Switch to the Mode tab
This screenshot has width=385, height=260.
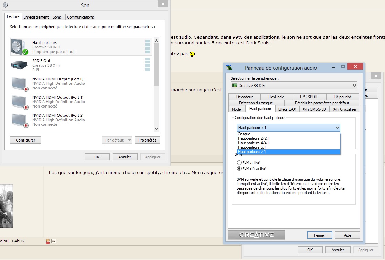pos(236,109)
